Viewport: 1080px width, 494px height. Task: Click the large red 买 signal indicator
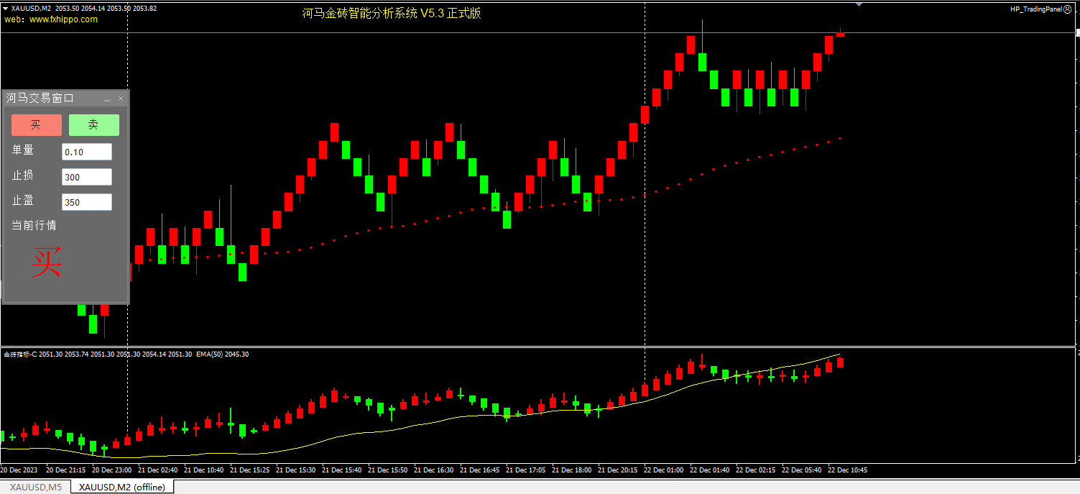47,263
